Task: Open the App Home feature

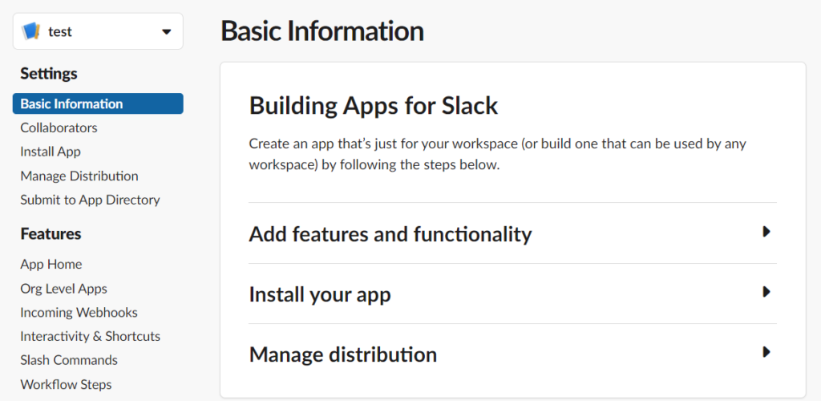Action: click(51, 264)
